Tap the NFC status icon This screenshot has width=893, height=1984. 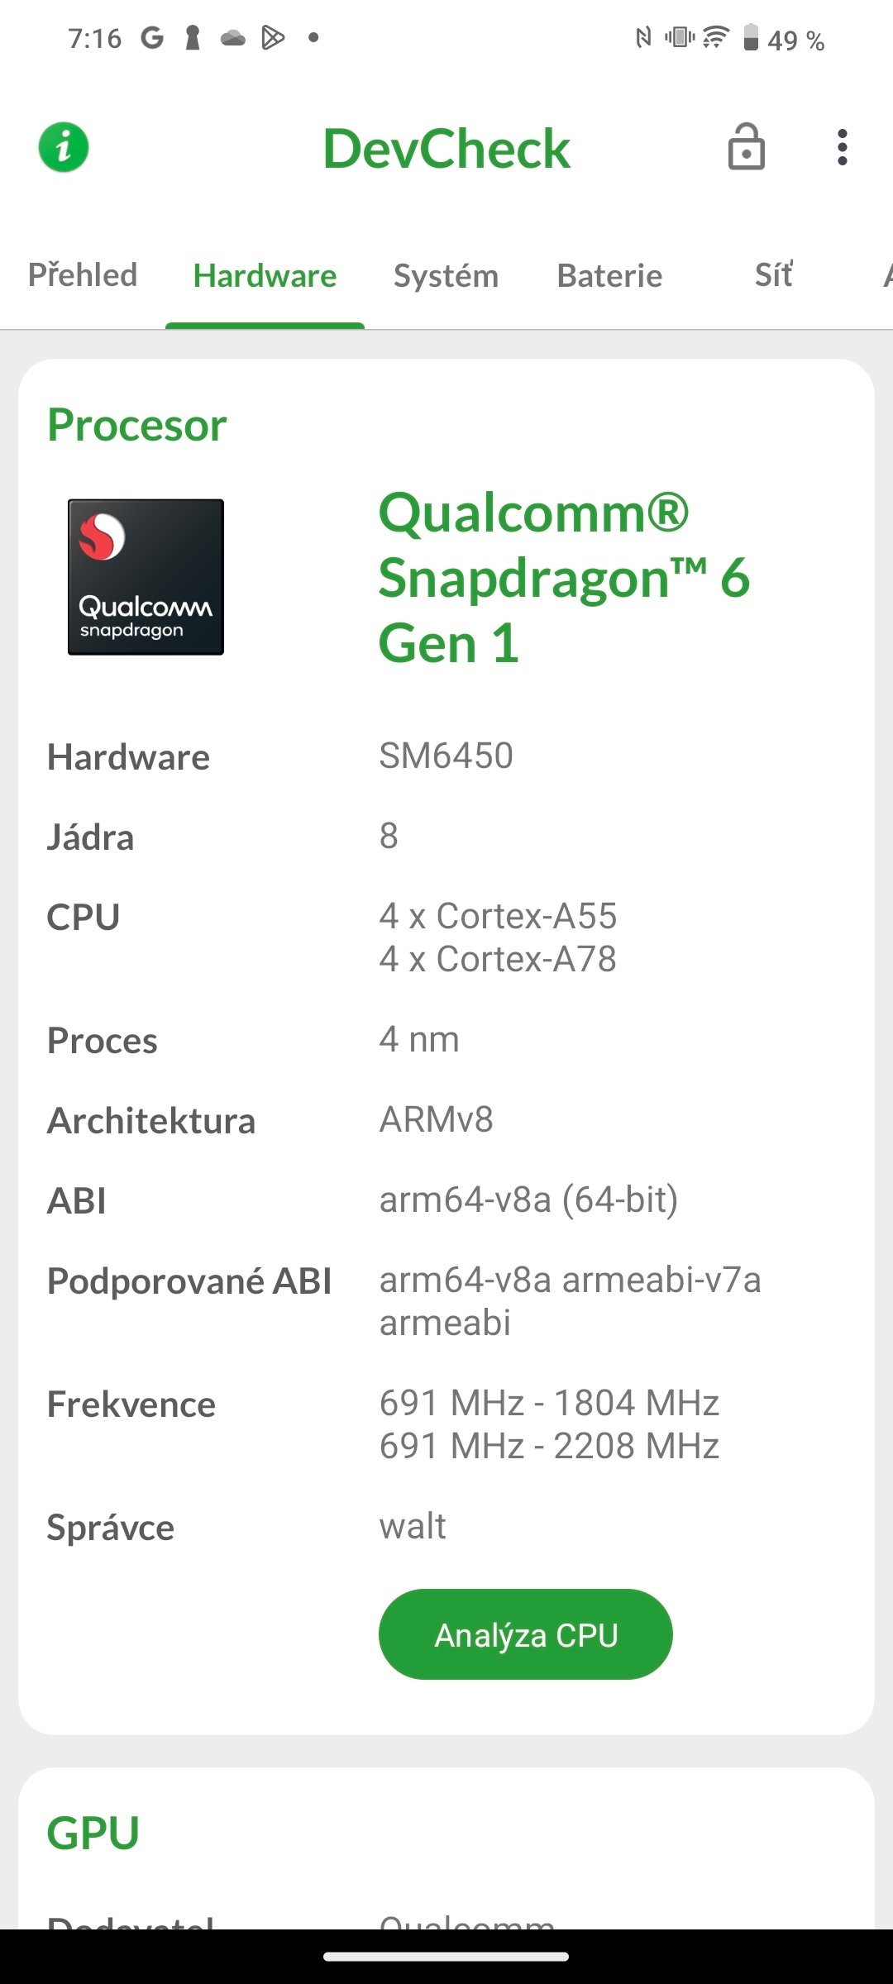pyautogui.click(x=643, y=37)
